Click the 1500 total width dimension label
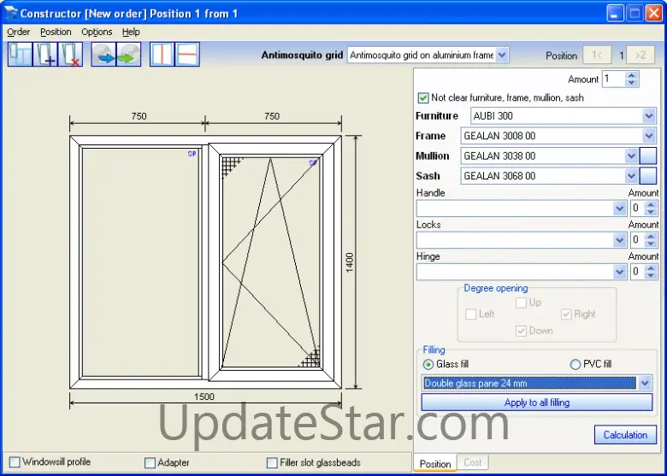667x476 pixels. pos(204,397)
